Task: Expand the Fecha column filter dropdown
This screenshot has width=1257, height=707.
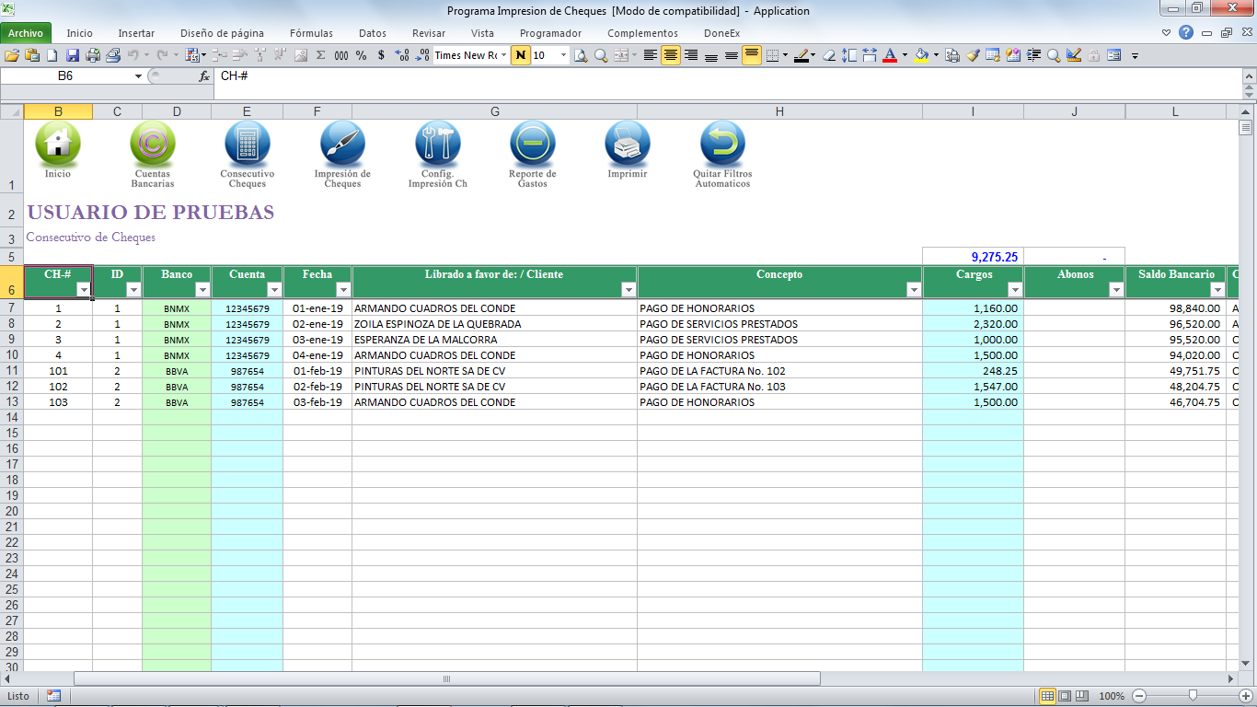Action: pyautogui.click(x=343, y=290)
